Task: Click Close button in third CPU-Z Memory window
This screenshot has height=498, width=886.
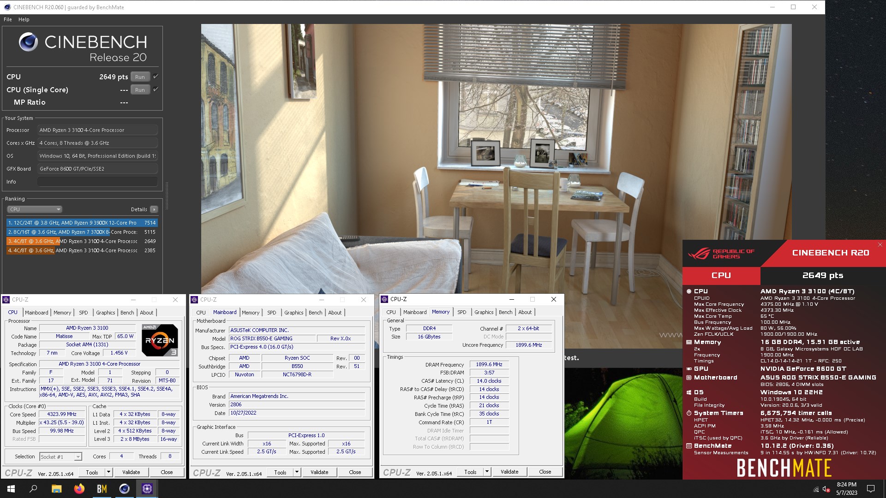Action: tap(545, 472)
